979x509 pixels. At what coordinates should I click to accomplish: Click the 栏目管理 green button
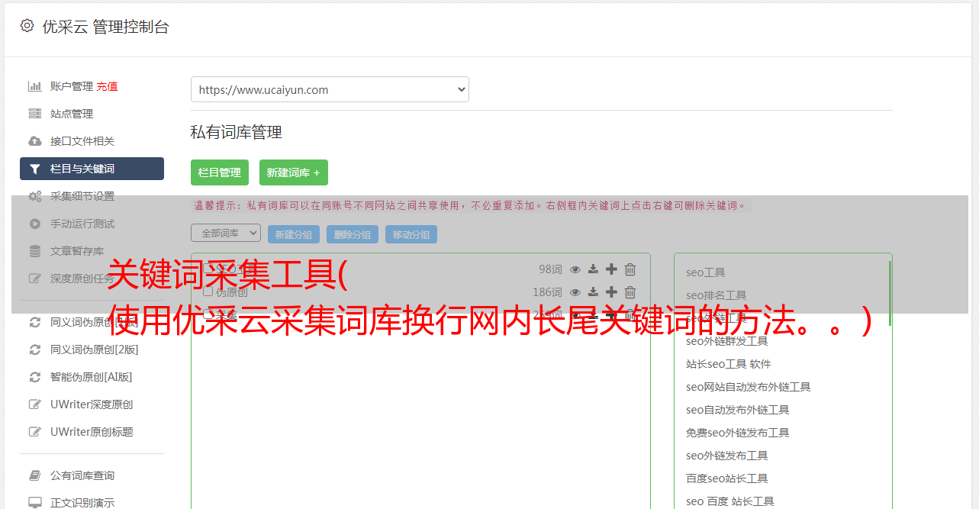(x=220, y=172)
